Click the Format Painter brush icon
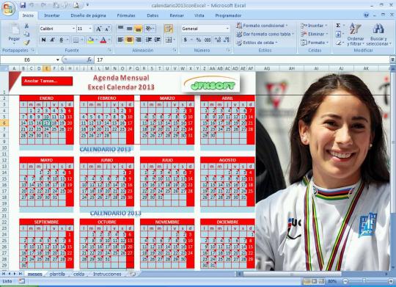 [26, 43]
